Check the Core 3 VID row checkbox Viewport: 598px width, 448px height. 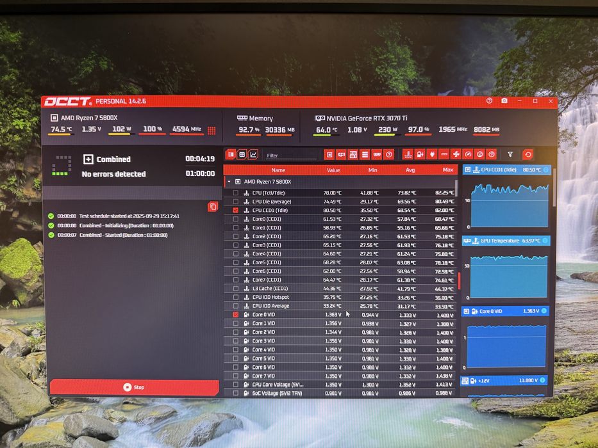[x=236, y=341]
